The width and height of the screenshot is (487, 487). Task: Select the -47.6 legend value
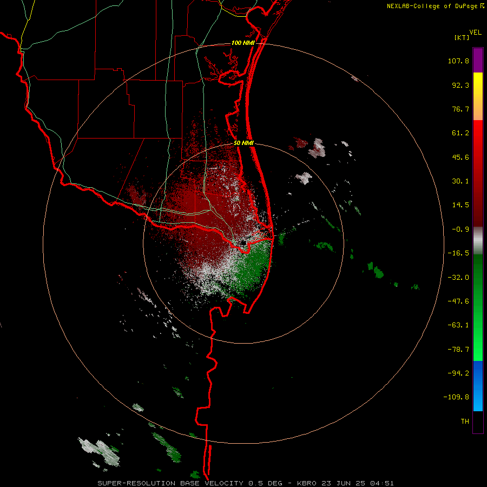pos(458,301)
